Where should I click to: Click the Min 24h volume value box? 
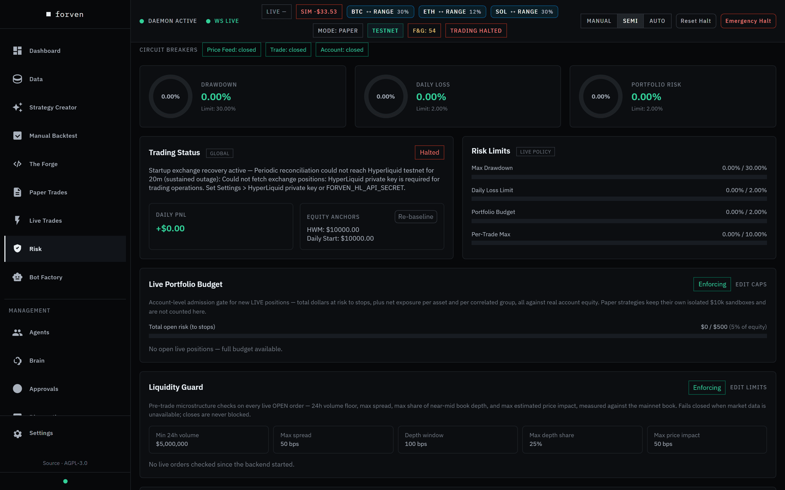pyautogui.click(x=209, y=439)
